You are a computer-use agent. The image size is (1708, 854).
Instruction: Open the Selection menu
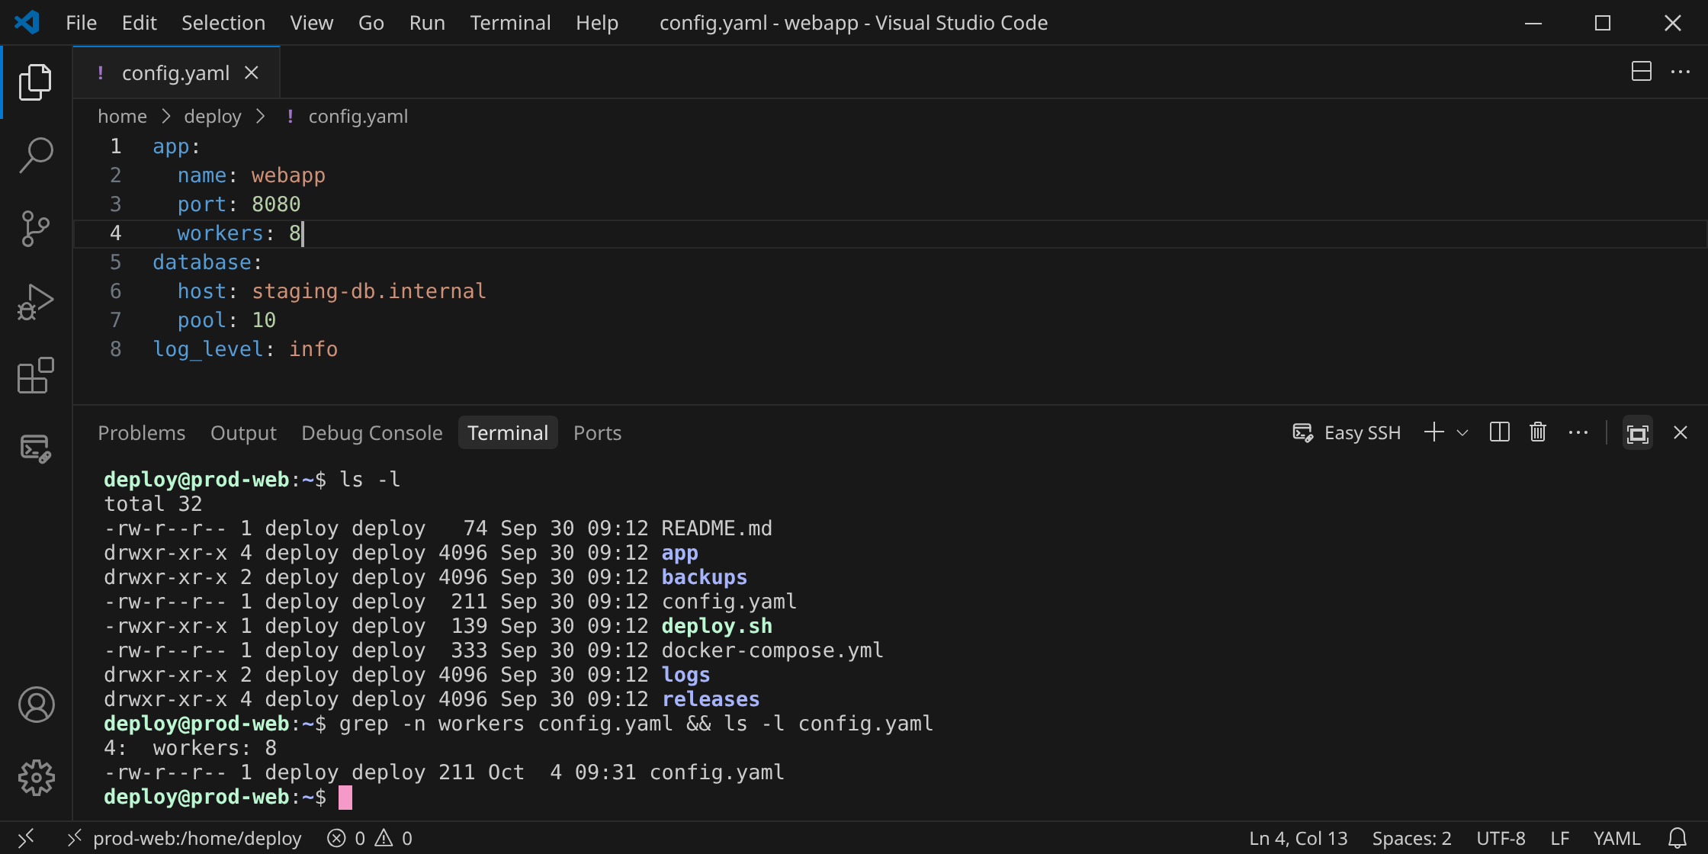223,23
